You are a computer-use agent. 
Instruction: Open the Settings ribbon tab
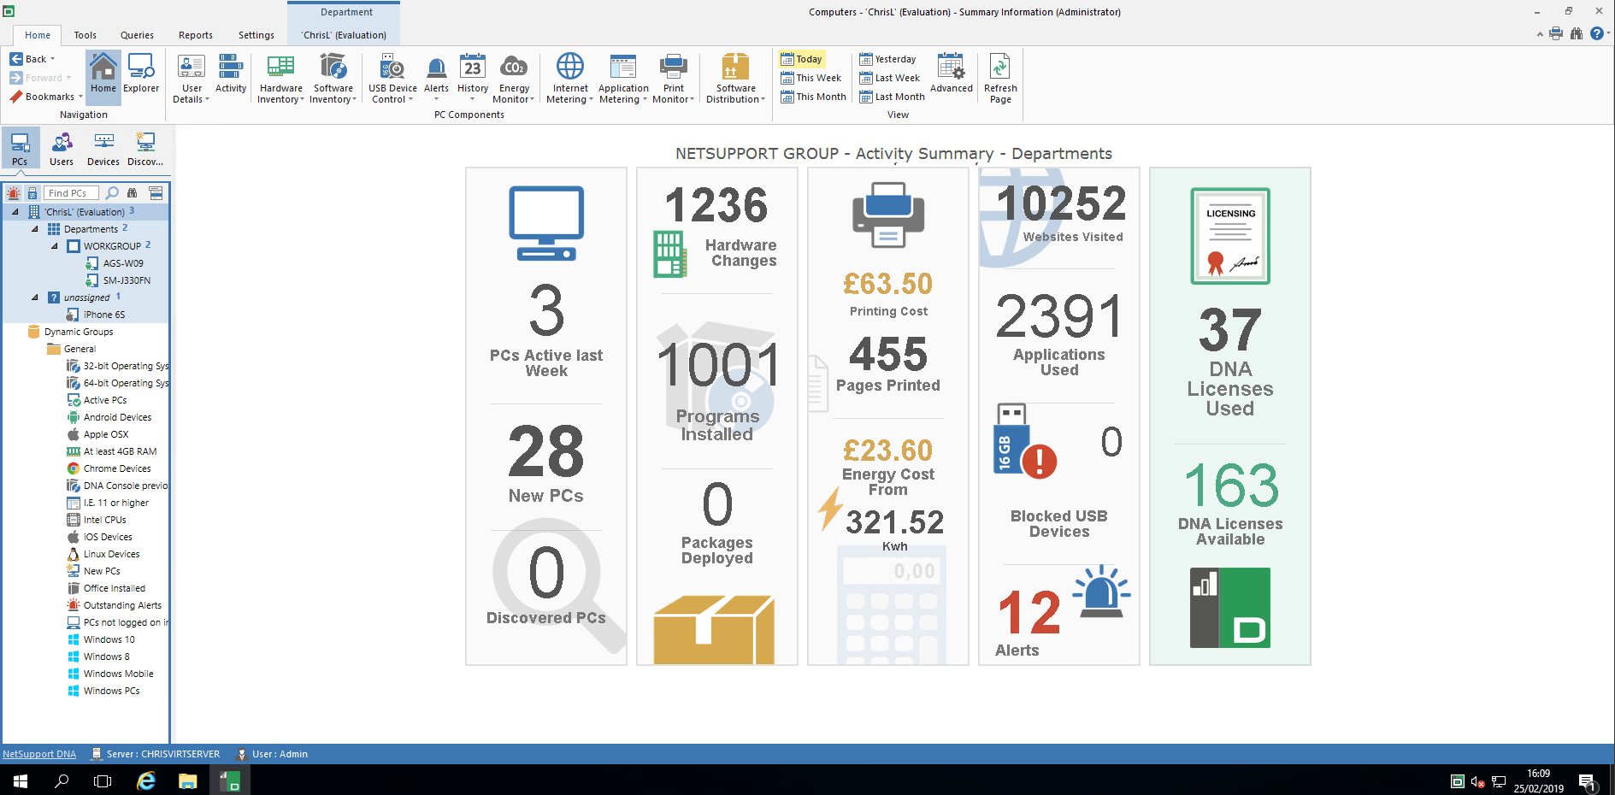(256, 35)
